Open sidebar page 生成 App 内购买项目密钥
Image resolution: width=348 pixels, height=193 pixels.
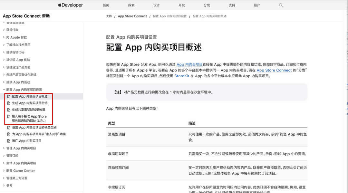coord(30,103)
